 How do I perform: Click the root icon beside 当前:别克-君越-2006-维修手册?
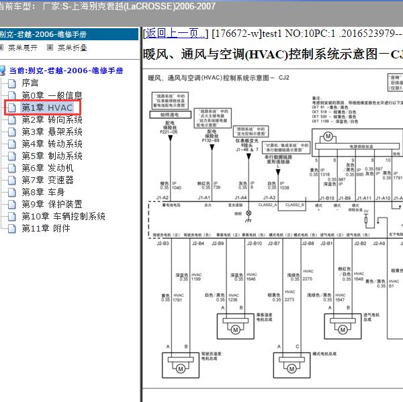point(2,70)
